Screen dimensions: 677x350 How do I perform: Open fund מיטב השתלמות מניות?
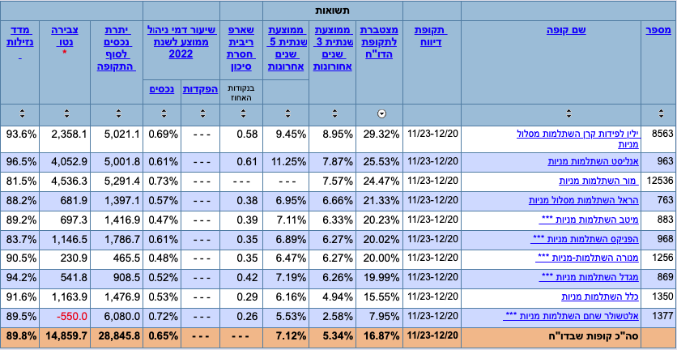589,220
